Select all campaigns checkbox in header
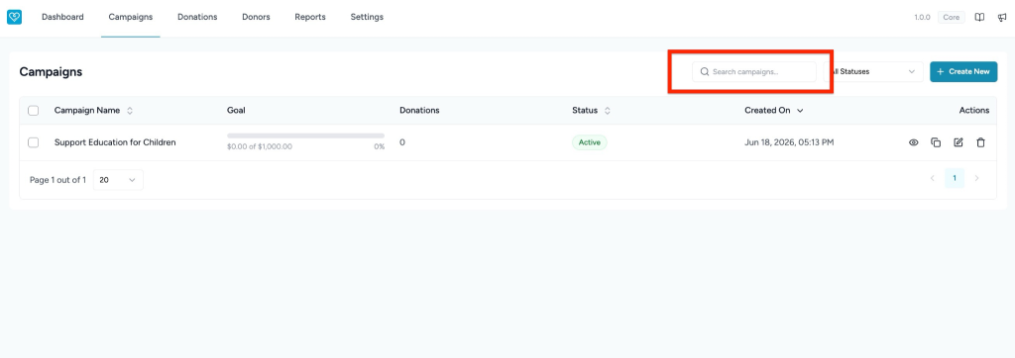Image resolution: width=1015 pixels, height=358 pixels. pyautogui.click(x=33, y=111)
